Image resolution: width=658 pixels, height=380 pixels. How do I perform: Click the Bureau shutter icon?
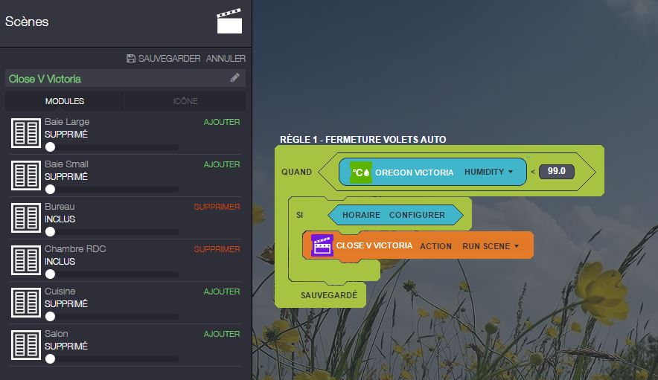click(26, 218)
